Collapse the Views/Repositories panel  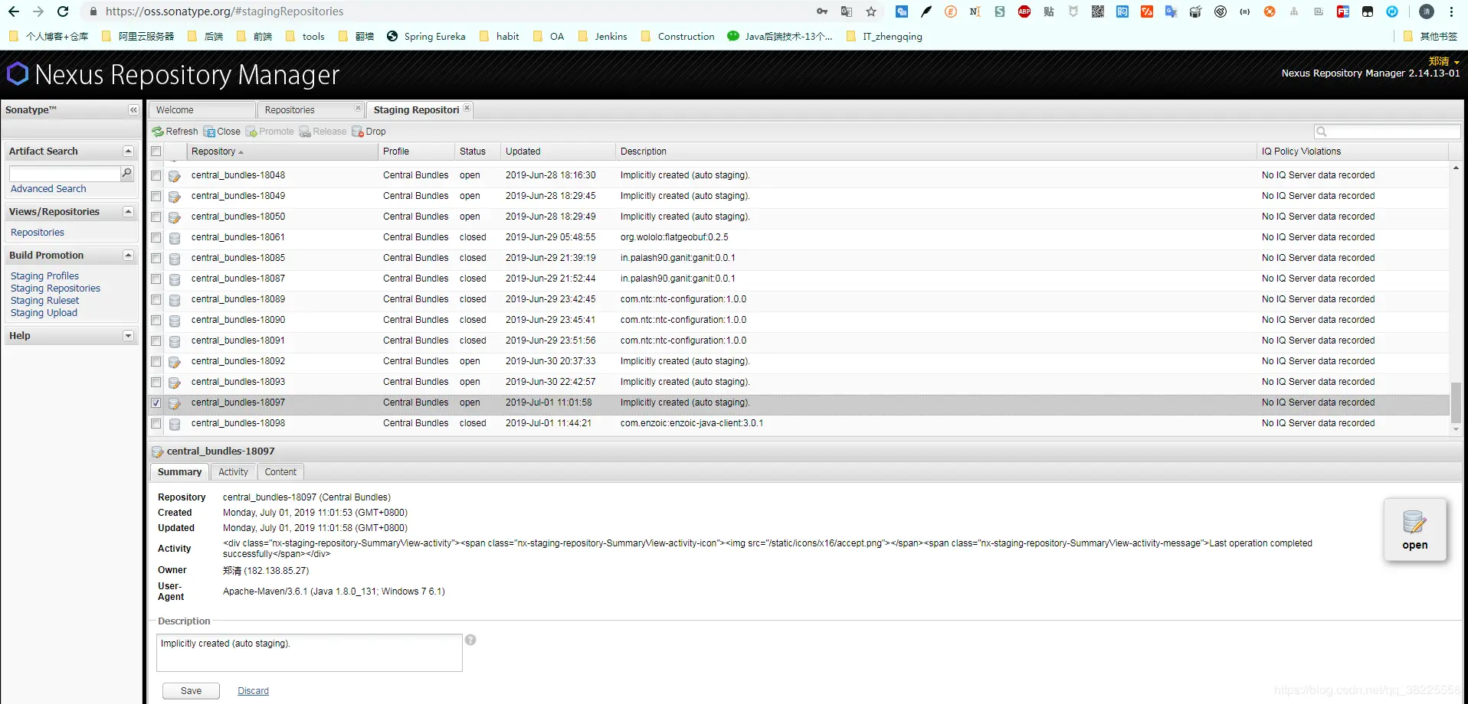coord(128,212)
